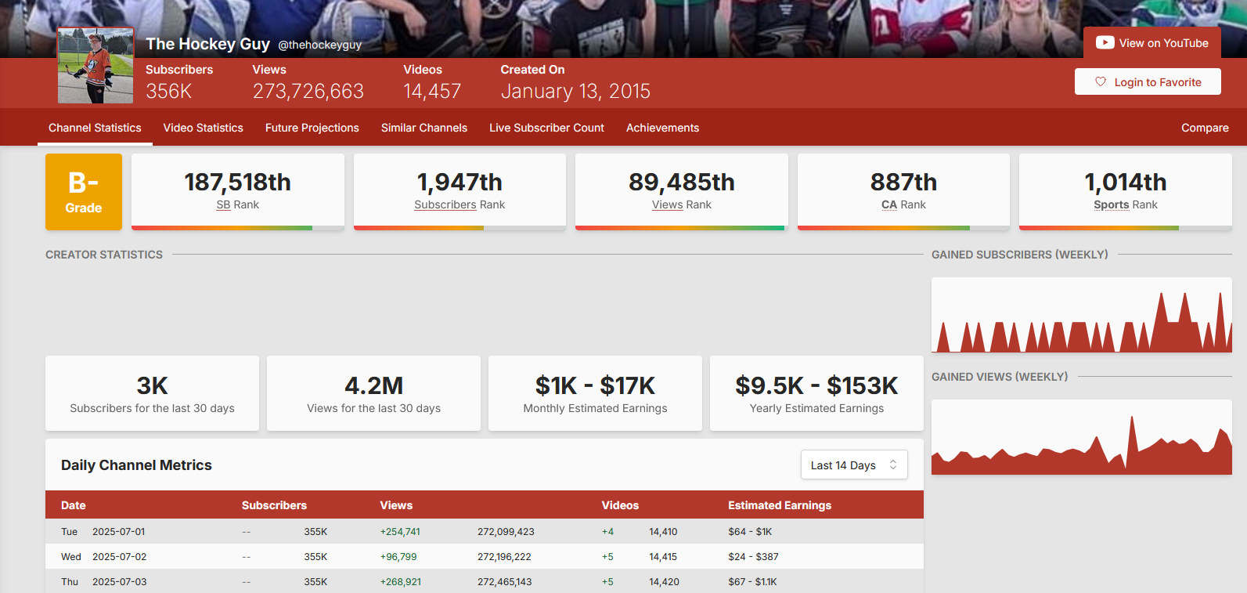Image resolution: width=1247 pixels, height=593 pixels.
Task: Open the Live Subscriber Count tab
Action: 546,128
